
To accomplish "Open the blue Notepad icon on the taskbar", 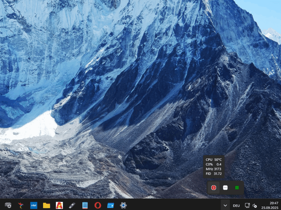I will 85,205.
